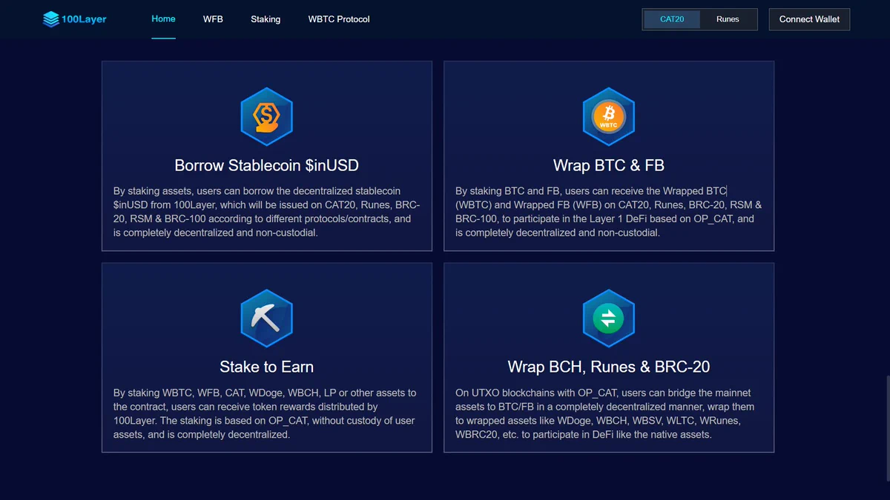890x500 pixels.
Task: Click the Wrap BCH description paragraph
Action: 609,414
